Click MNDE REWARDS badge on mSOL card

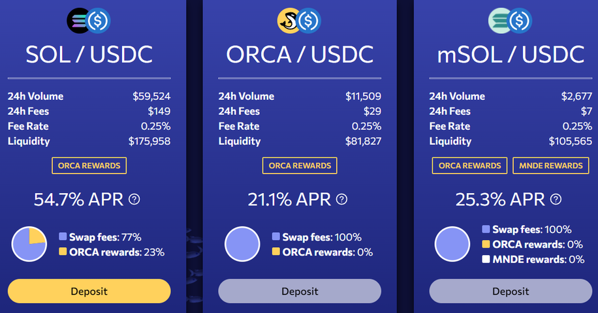pyautogui.click(x=551, y=166)
